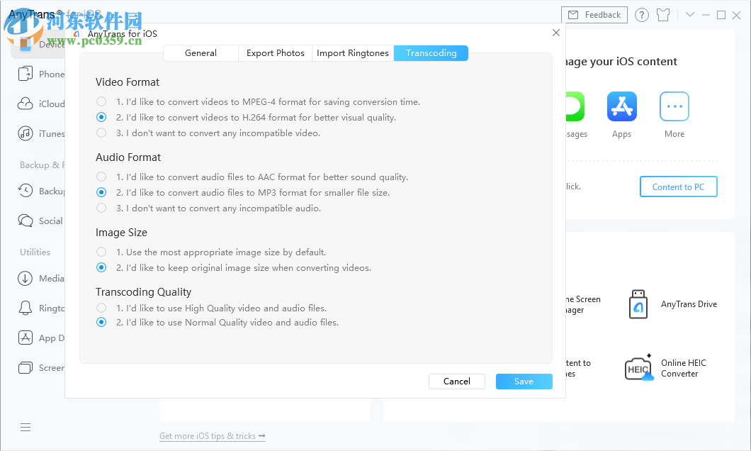Open the Import Ringtones tab
The width and height of the screenshot is (751, 451).
352,52
